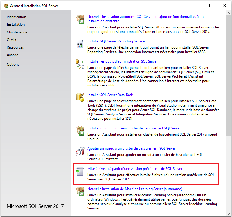The width and height of the screenshot is (232, 217).
Task: Click Installer SQL Server Data Tools link
Action: (110, 95)
